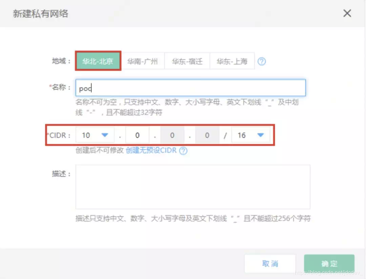Close the 新建私有网络 dialog
This screenshot has width=366, height=279.
(x=347, y=13)
